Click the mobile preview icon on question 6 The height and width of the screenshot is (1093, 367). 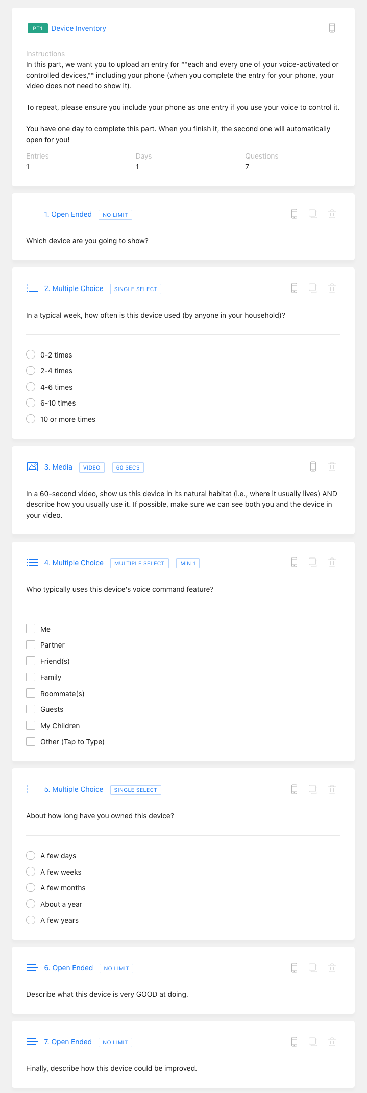[294, 967]
